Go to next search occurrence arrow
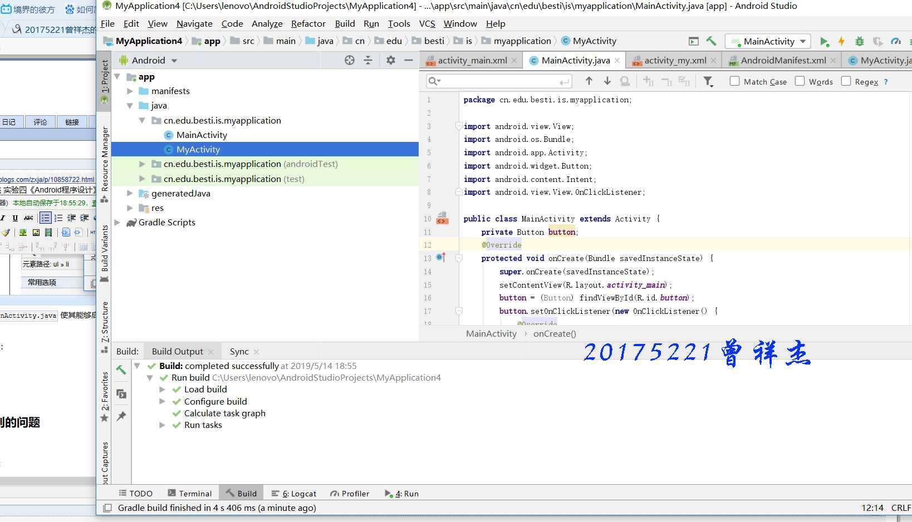This screenshot has width=912, height=522. 607,81
